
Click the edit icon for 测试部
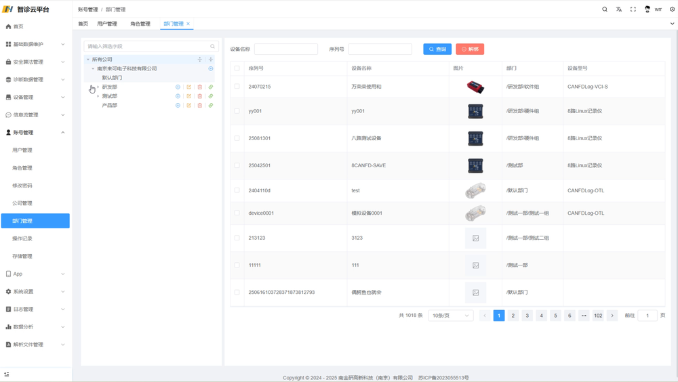click(x=189, y=96)
